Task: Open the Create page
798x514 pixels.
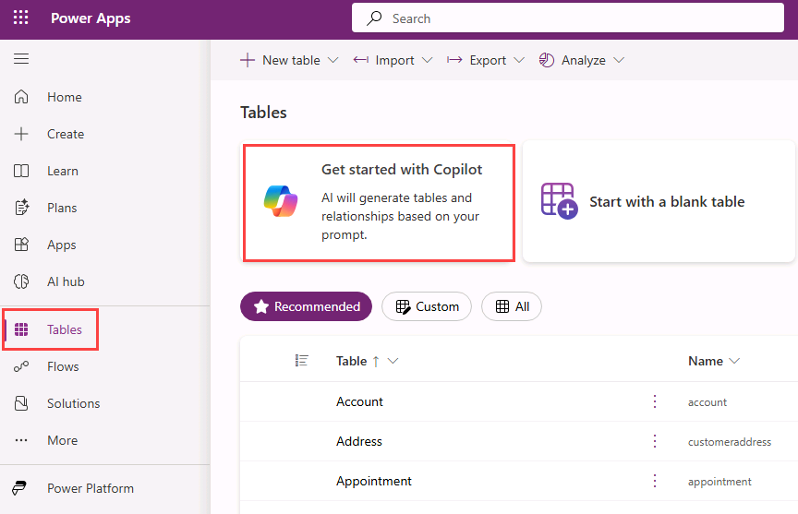Action: pyautogui.click(x=66, y=134)
